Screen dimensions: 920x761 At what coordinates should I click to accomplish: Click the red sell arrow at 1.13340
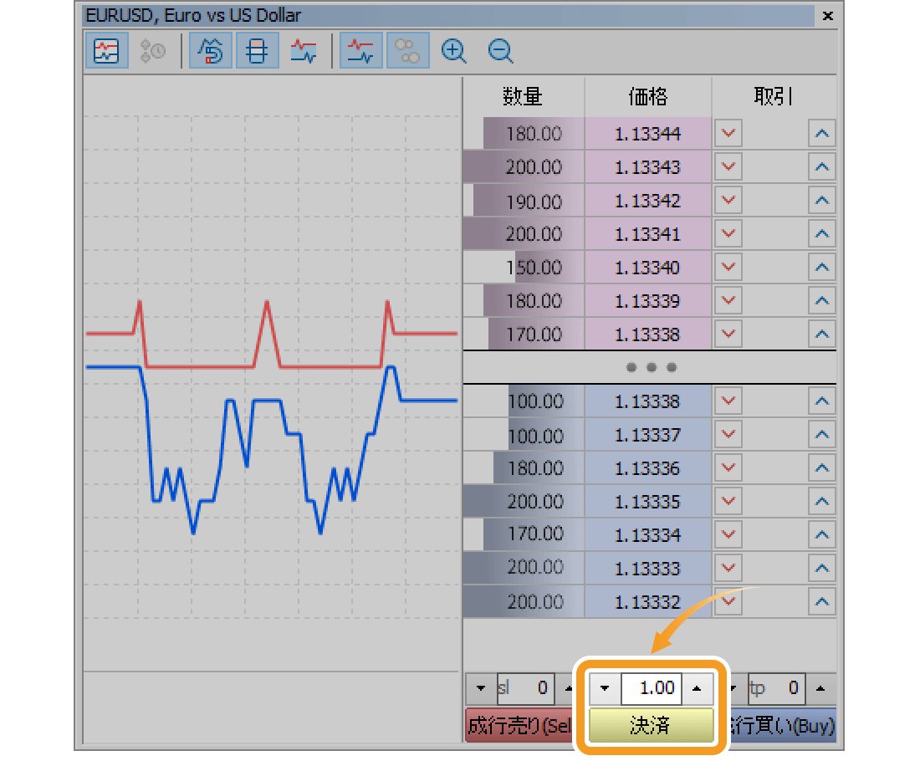(728, 268)
